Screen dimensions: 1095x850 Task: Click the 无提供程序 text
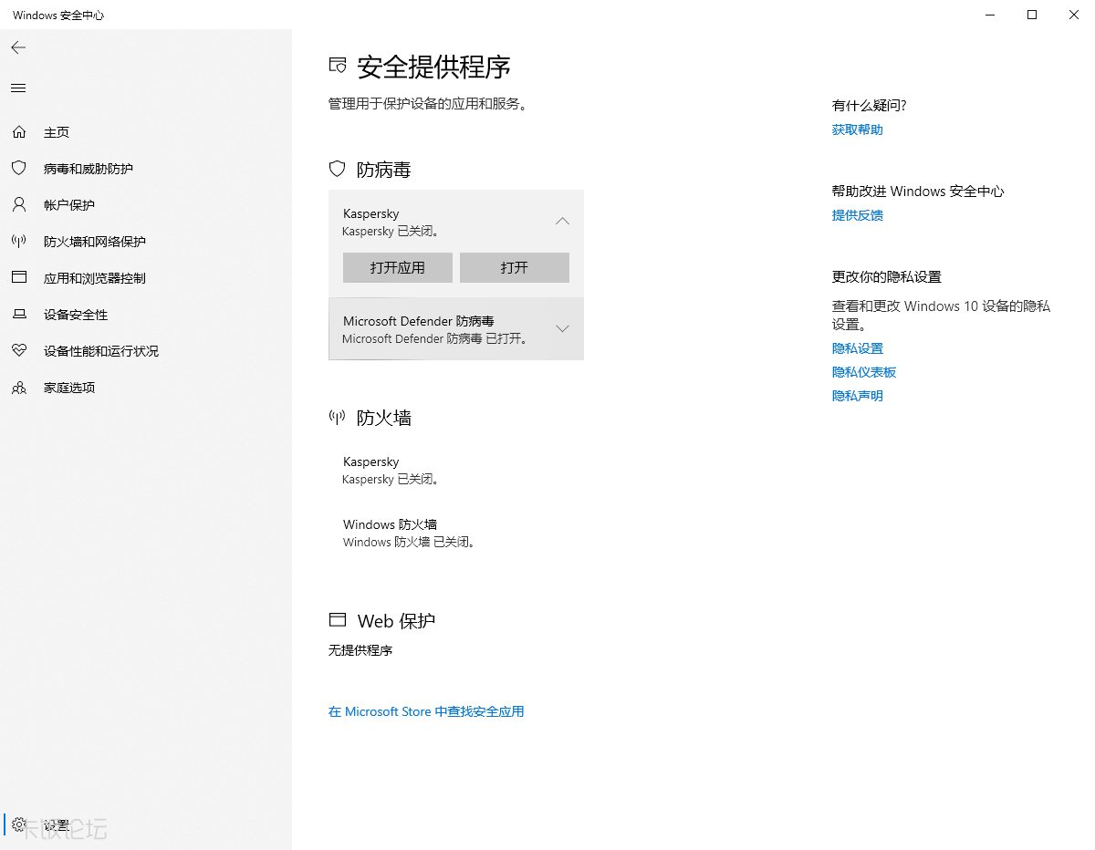[x=360, y=650]
